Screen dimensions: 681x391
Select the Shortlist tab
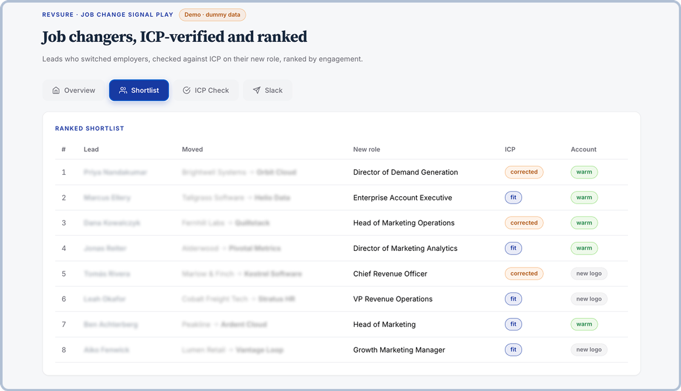tap(139, 90)
